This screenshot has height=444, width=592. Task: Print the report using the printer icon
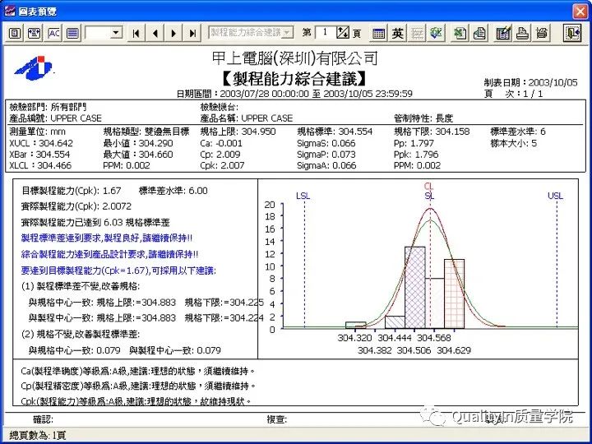[x=522, y=33]
